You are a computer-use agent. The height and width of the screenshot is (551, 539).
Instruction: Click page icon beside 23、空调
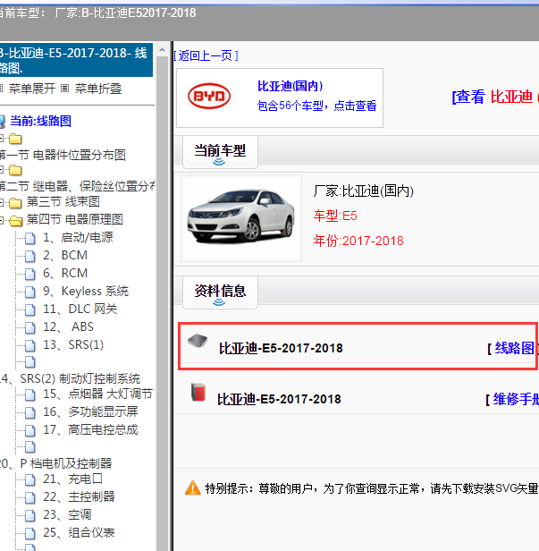click(x=30, y=515)
